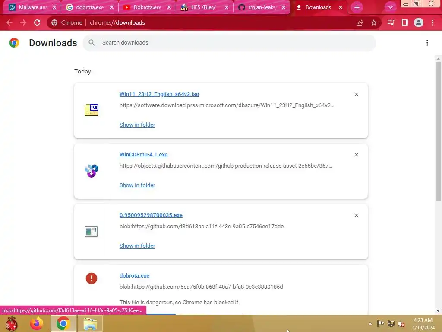Click the WinCDEmu disc icon
This screenshot has height=332, width=442.
92,171
